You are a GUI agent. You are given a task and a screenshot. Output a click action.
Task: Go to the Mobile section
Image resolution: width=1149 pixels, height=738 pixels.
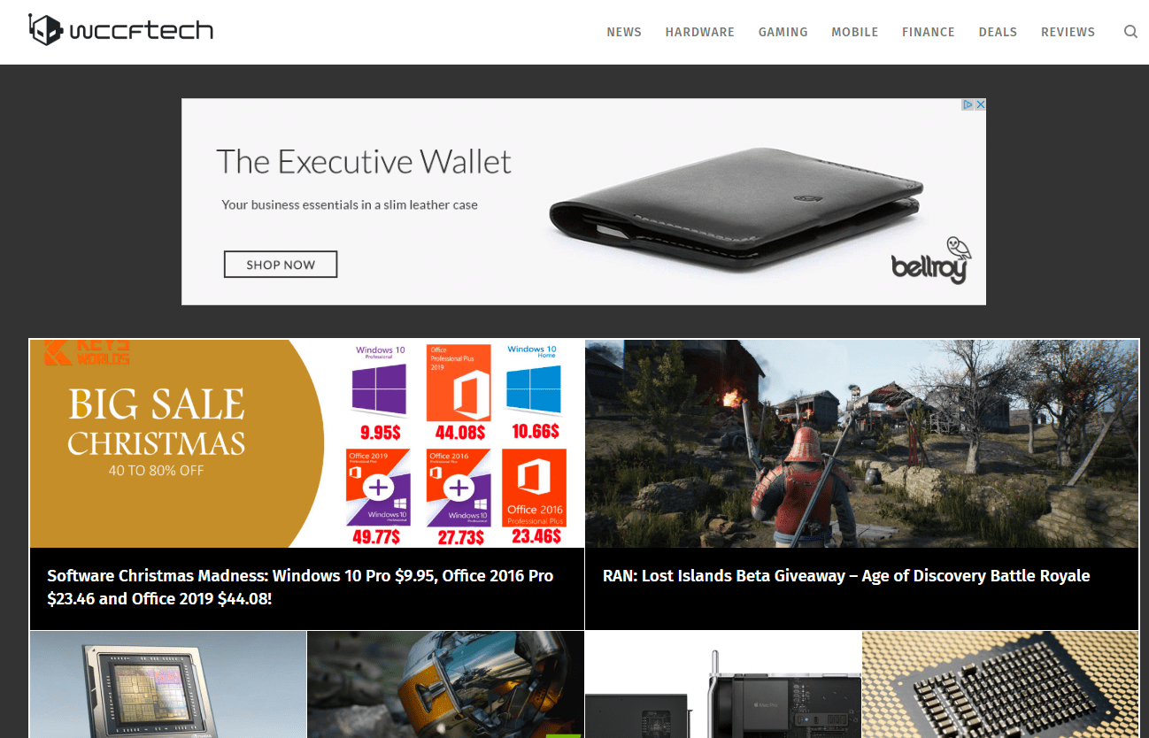(855, 32)
